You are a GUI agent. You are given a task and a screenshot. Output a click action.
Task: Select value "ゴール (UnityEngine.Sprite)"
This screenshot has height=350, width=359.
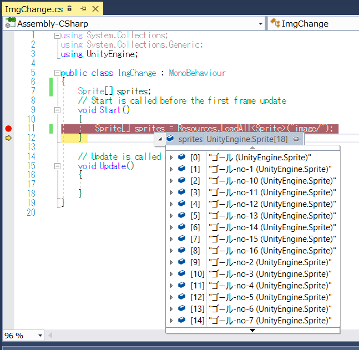point(260,158)
